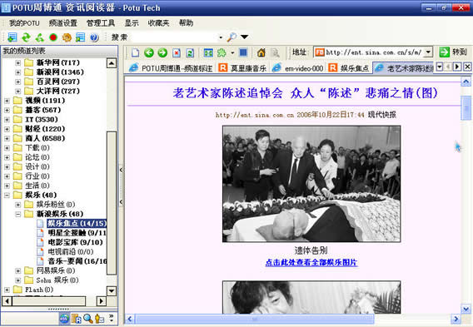Open 显示 menu
Image resolution: width=473 pixels, height=327 pixels.
(x=132, y=23)
